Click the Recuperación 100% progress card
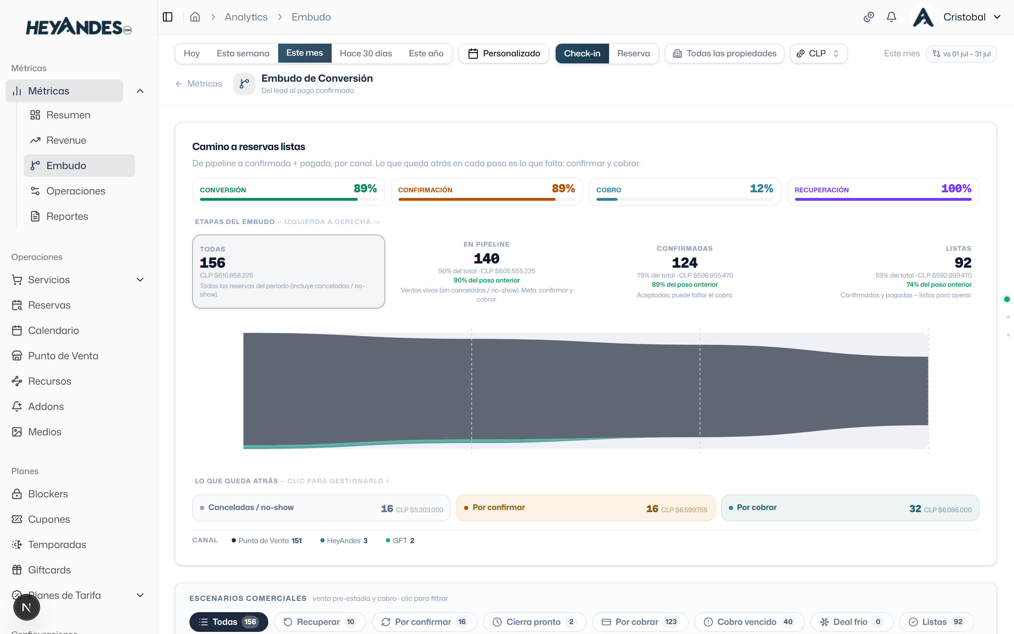 click(883, 192)
